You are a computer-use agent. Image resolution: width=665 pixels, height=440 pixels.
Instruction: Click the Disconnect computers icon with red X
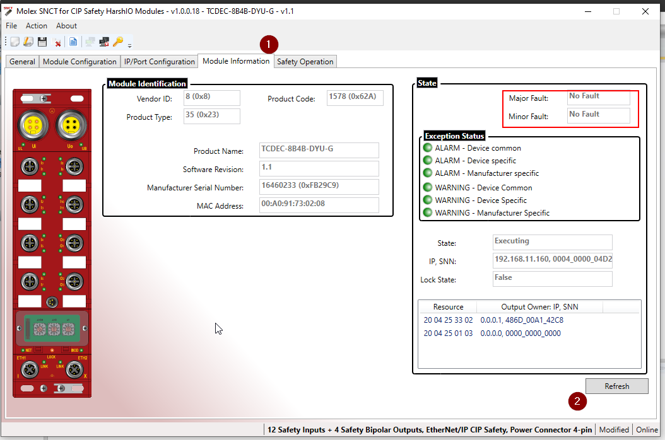point(104,42)
